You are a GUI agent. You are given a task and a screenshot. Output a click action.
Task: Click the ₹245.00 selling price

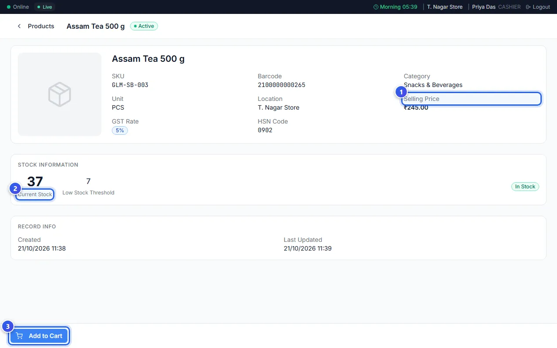(416, 107)
